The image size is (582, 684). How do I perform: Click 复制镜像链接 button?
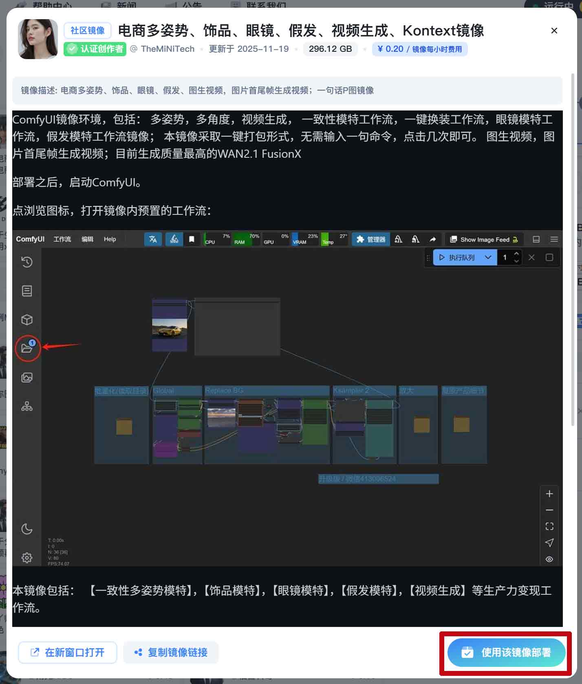[171, 653]
